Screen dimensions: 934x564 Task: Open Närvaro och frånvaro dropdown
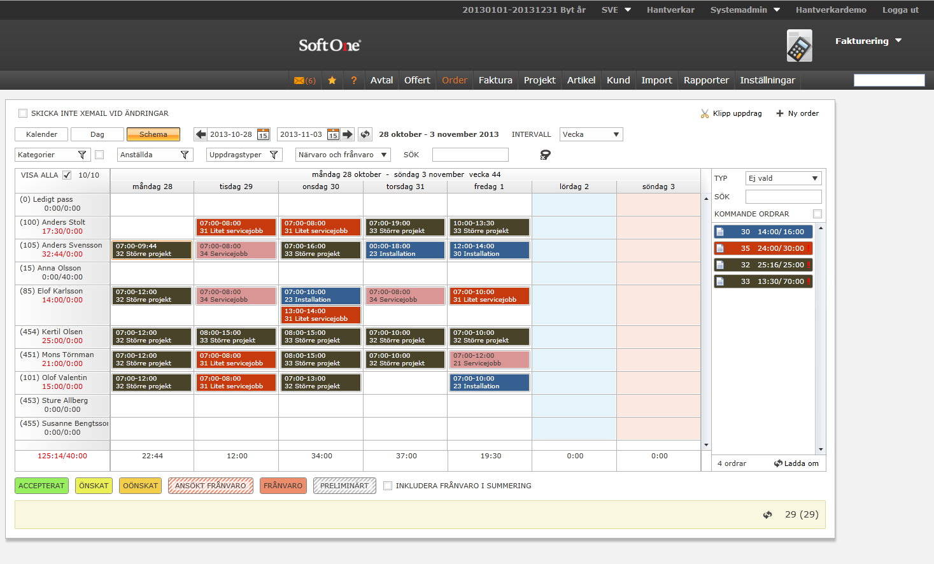point(343,155)
